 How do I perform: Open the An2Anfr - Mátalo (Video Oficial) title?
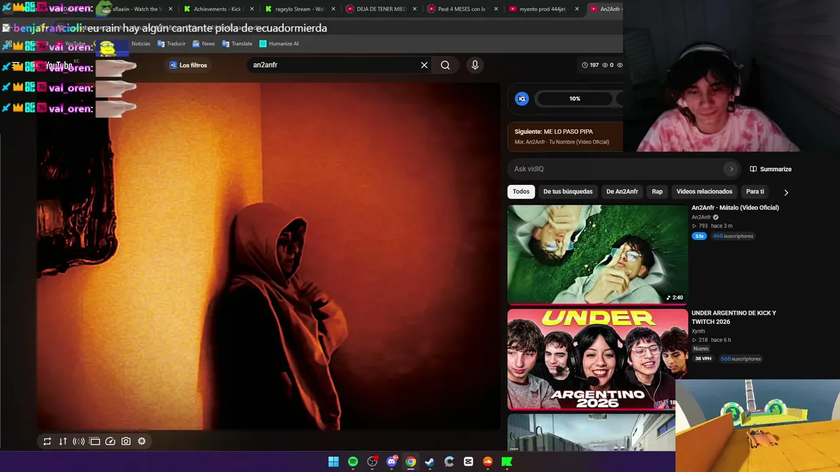(x=735, y=208)
